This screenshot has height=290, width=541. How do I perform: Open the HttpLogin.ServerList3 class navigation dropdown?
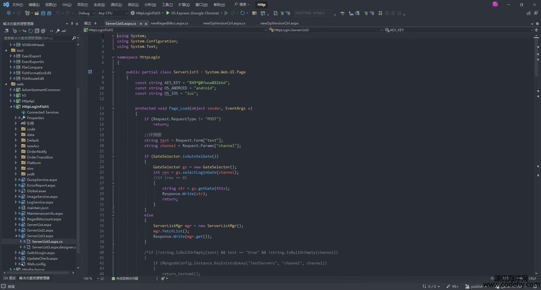click(x=326, y=30)
